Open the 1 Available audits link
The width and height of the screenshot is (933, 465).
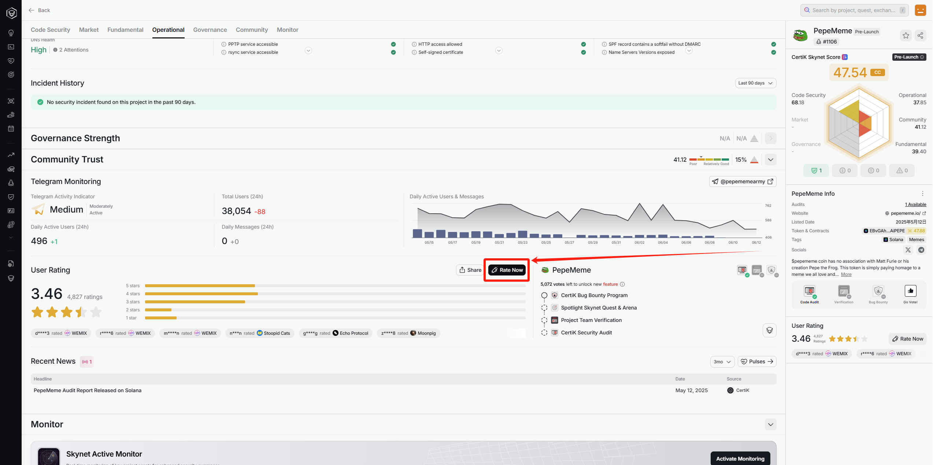[915, 205]
